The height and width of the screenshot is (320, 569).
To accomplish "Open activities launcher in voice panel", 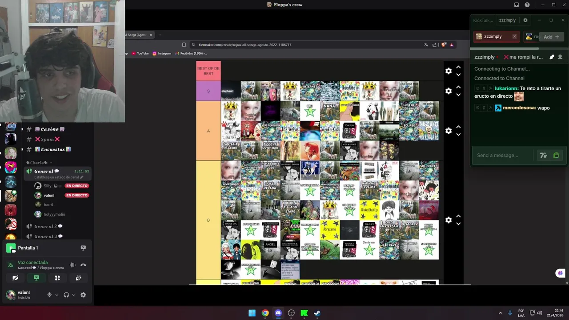I will [x=57, y=278].
